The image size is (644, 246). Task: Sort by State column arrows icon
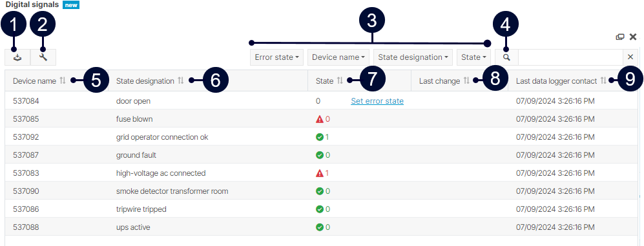340,80
